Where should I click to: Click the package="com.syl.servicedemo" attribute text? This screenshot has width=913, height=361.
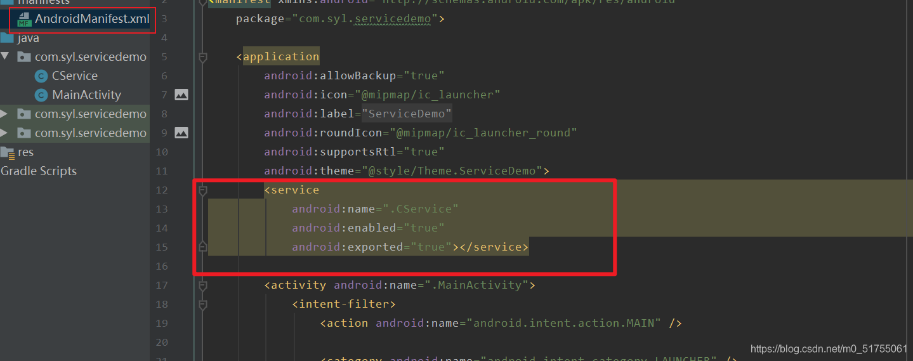point(337,19)
